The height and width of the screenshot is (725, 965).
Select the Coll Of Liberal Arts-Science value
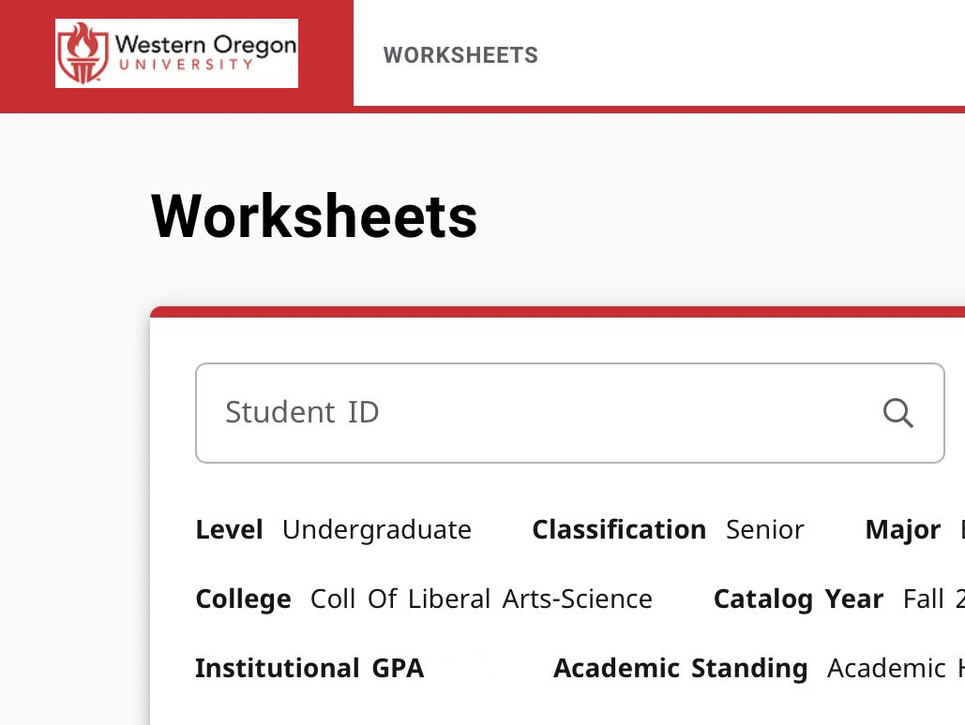pyautogui.click(x=481, y=599)
